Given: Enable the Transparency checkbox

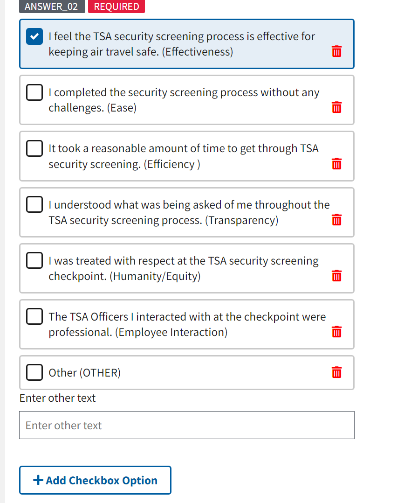Looking at the screenshot, I should click(34, 204).
